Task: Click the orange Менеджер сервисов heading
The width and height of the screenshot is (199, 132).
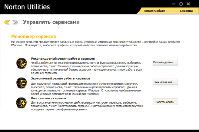Action: pos(34,37)
